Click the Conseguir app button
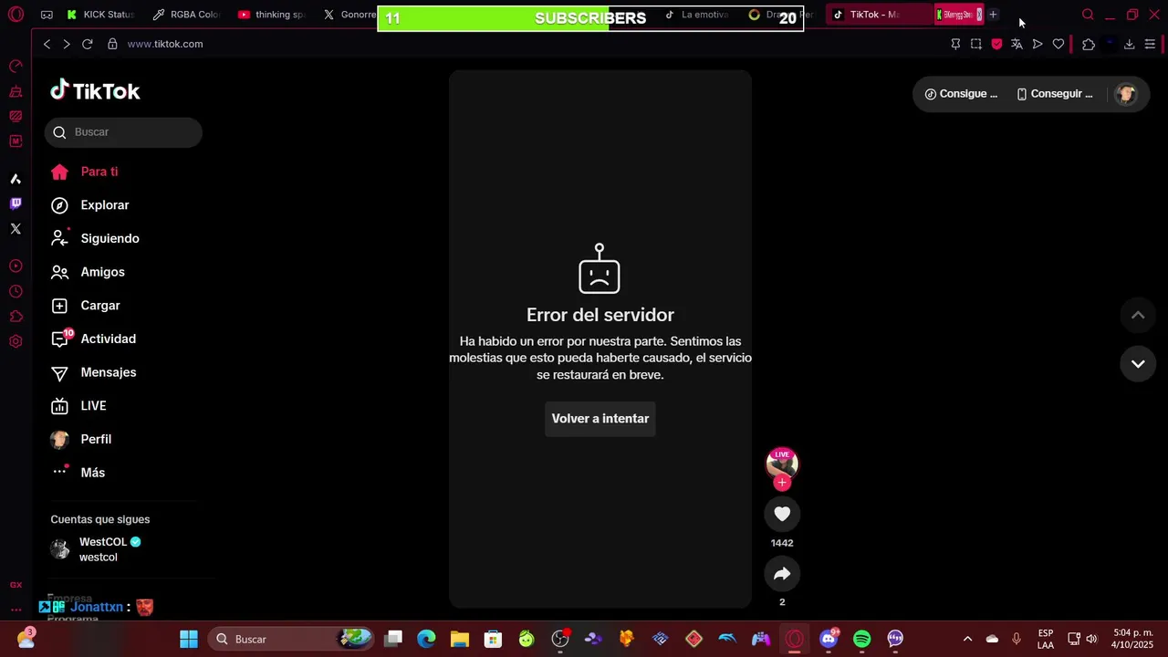Viewport: 1168px width, 657px height. 1054,94
